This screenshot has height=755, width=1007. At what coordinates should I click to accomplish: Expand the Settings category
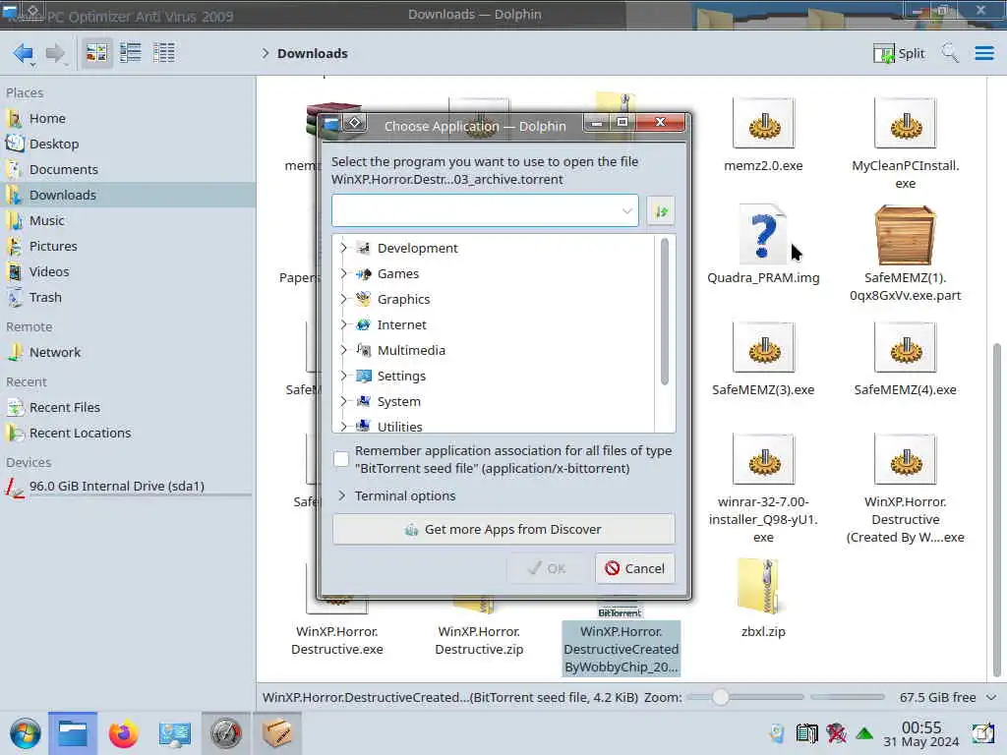(343, 376)
